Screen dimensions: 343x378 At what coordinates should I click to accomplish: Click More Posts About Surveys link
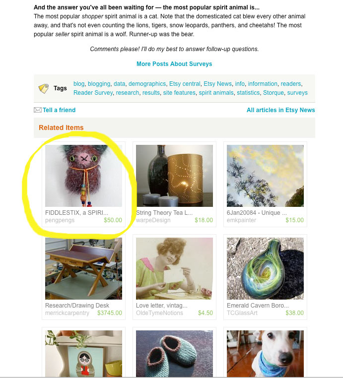tap(174, 64)
